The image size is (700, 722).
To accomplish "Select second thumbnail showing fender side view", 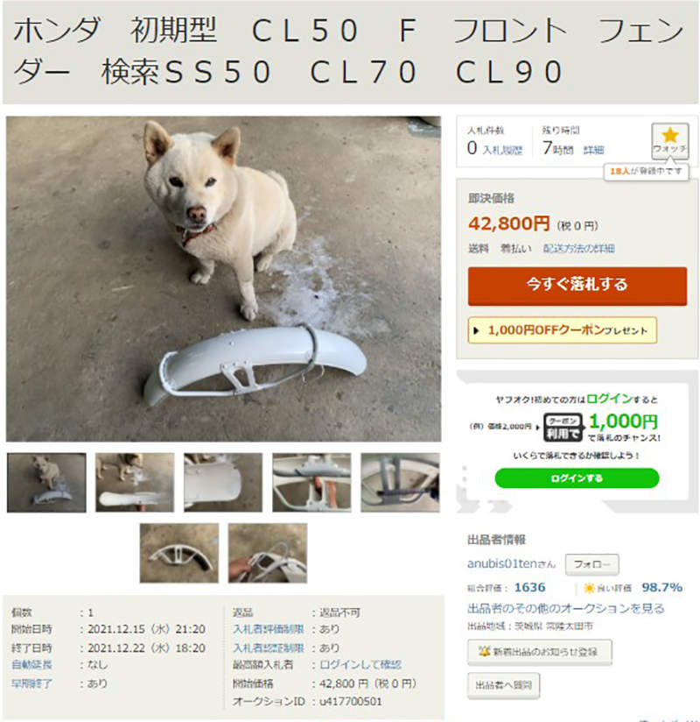I will tap(135, 483).
